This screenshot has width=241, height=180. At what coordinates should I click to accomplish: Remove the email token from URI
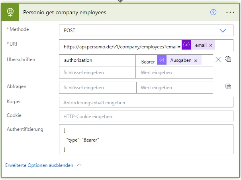[x=211, y=46]
